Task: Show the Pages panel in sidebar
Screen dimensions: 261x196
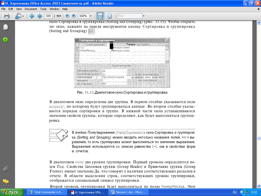Action: click(x=6, y=27)
